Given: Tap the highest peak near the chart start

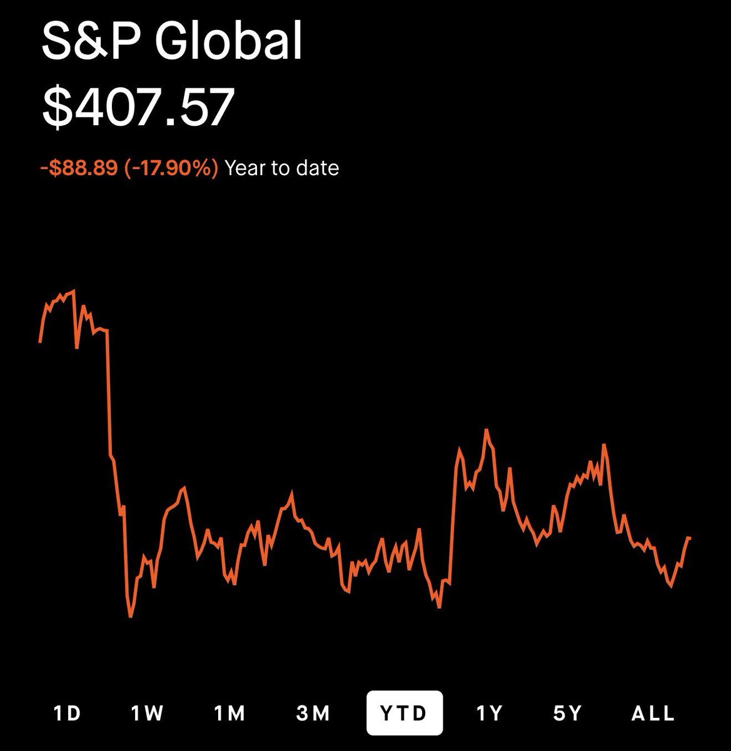Looking at the screenshot, I should click(x=74, y=290).
